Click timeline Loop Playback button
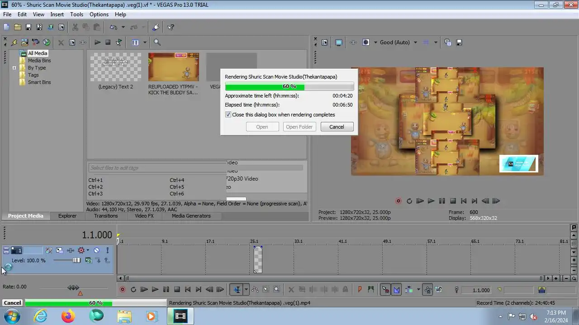This screenshot has width=579, height=325. [133, 290]
